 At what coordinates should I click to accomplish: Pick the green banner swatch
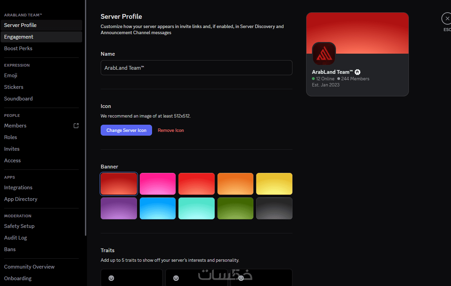tap(235, 208)
